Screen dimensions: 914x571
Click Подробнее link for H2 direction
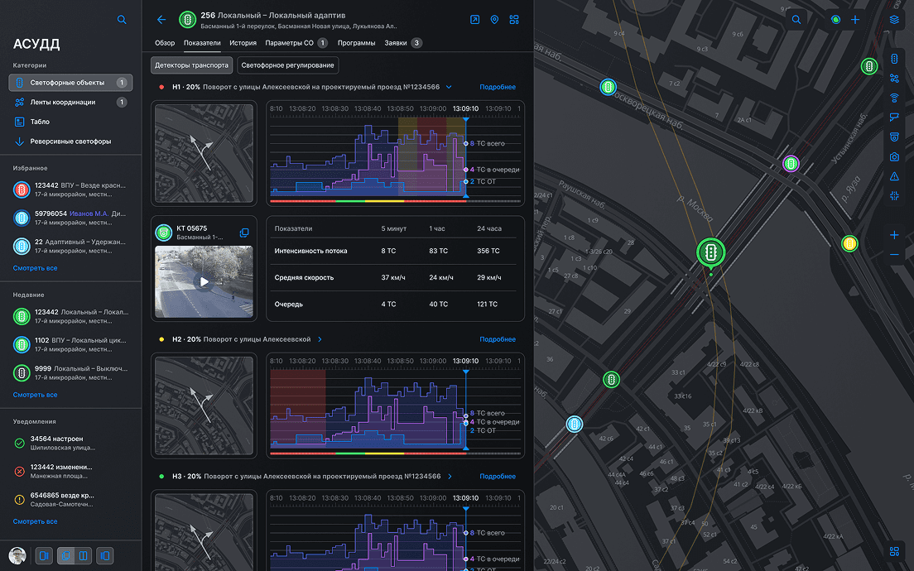click(x=498, y=339)
